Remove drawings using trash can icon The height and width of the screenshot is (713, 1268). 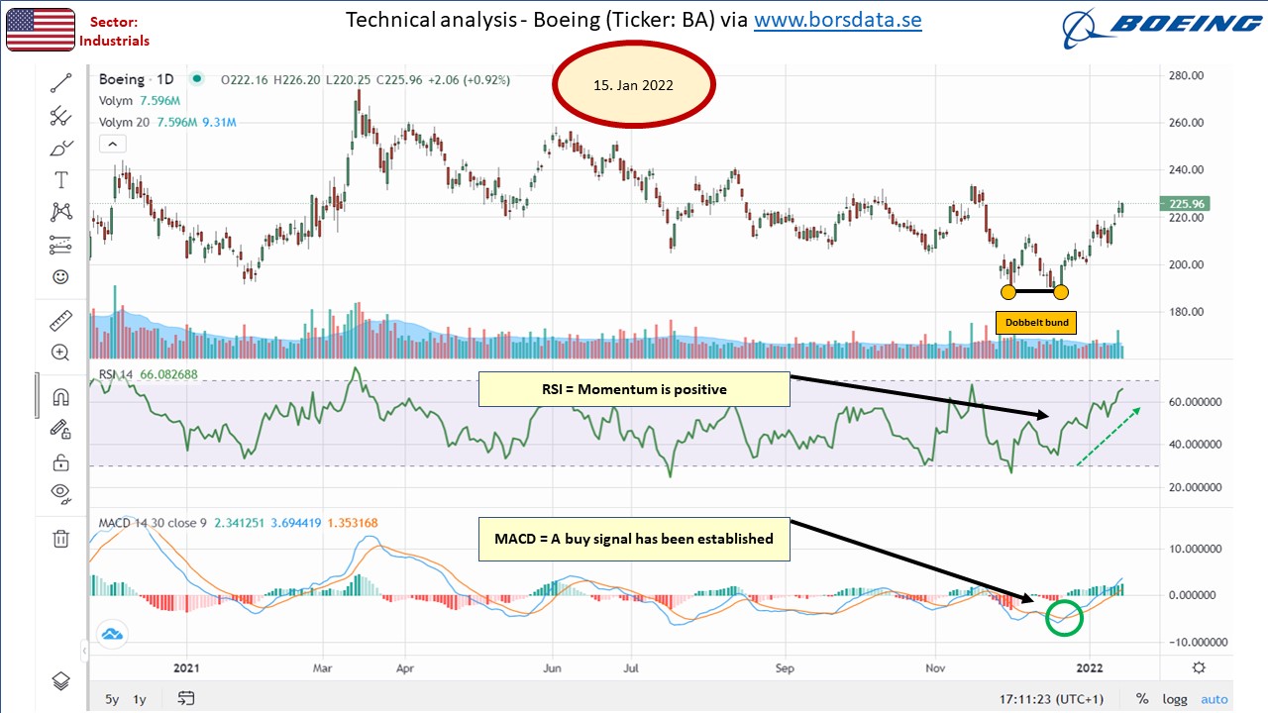pyautogui.click(x=60, y=538)
